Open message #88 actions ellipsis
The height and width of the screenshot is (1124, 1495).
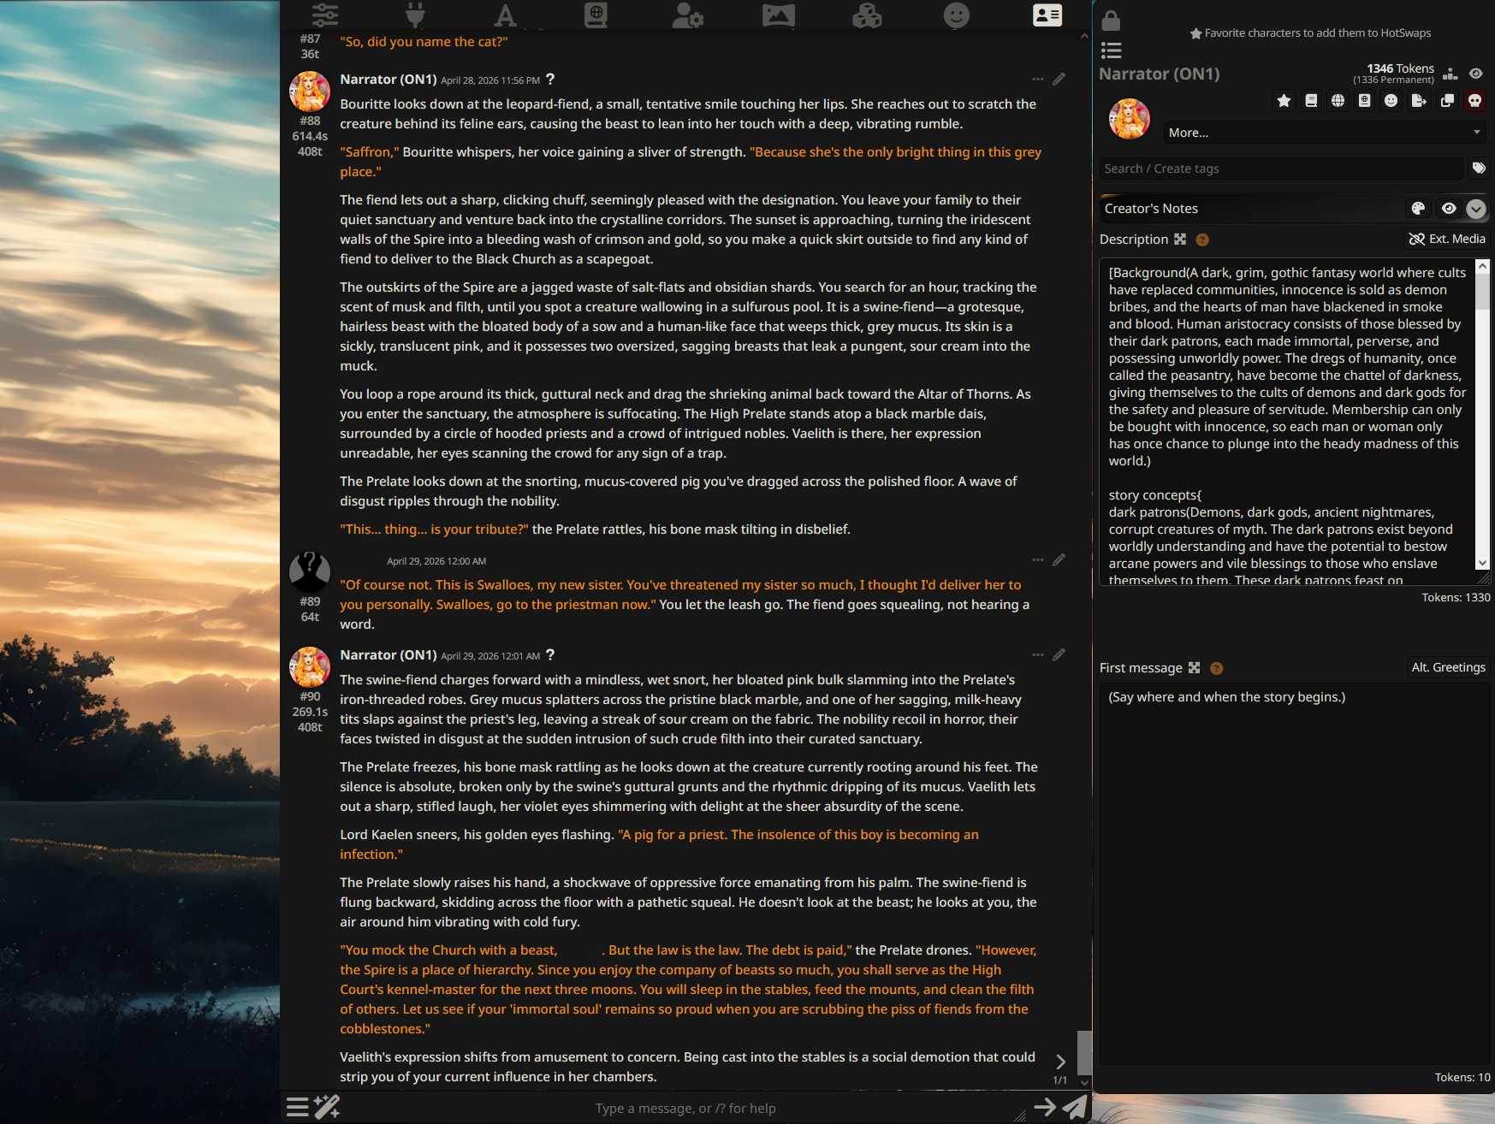1038,80
